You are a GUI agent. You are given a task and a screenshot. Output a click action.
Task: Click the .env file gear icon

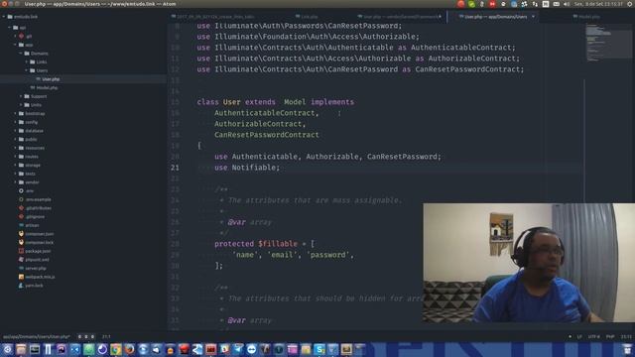point(21,191)
